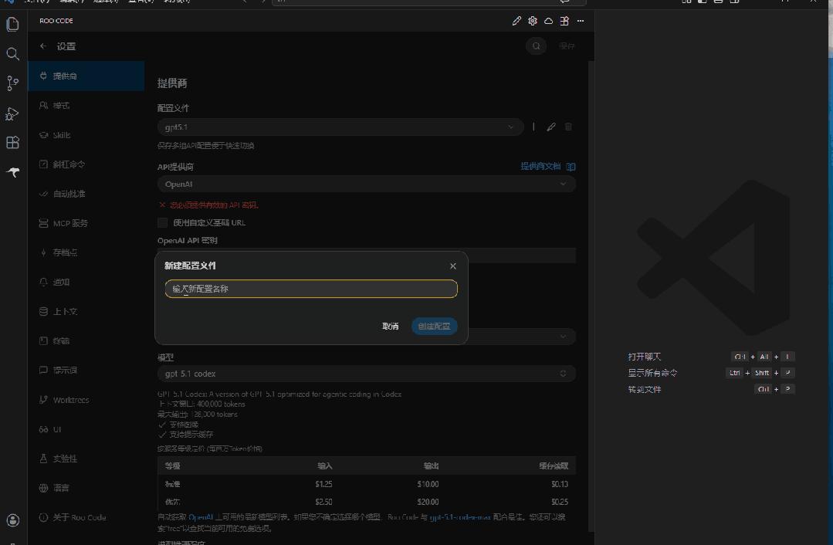This screenshot has width=833, height=545.
Task: Open Run and Debug view
Action: (13, 113)
